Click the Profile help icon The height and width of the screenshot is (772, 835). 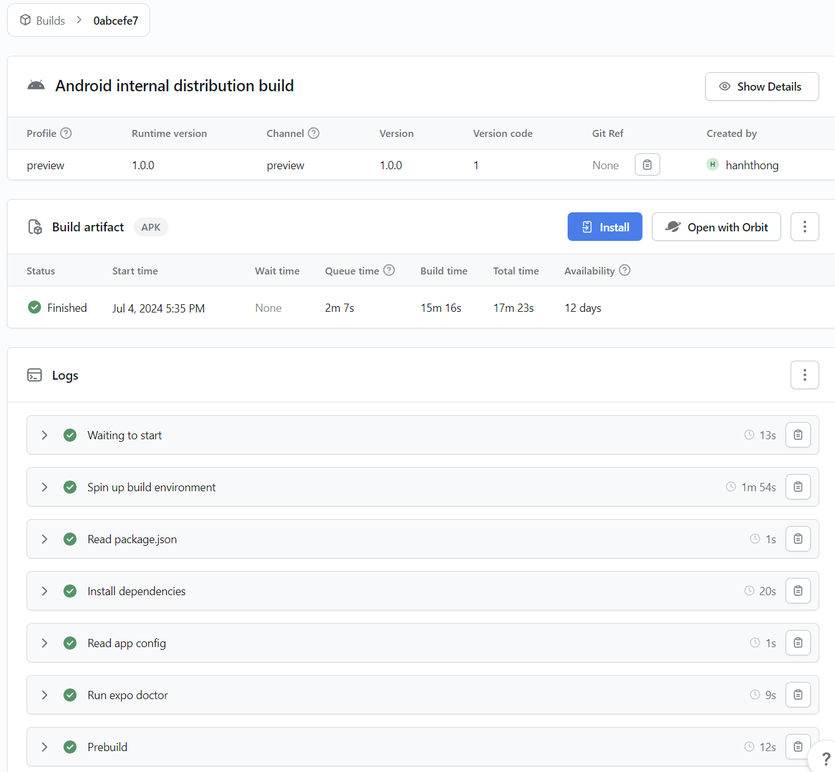click(66, 133)
